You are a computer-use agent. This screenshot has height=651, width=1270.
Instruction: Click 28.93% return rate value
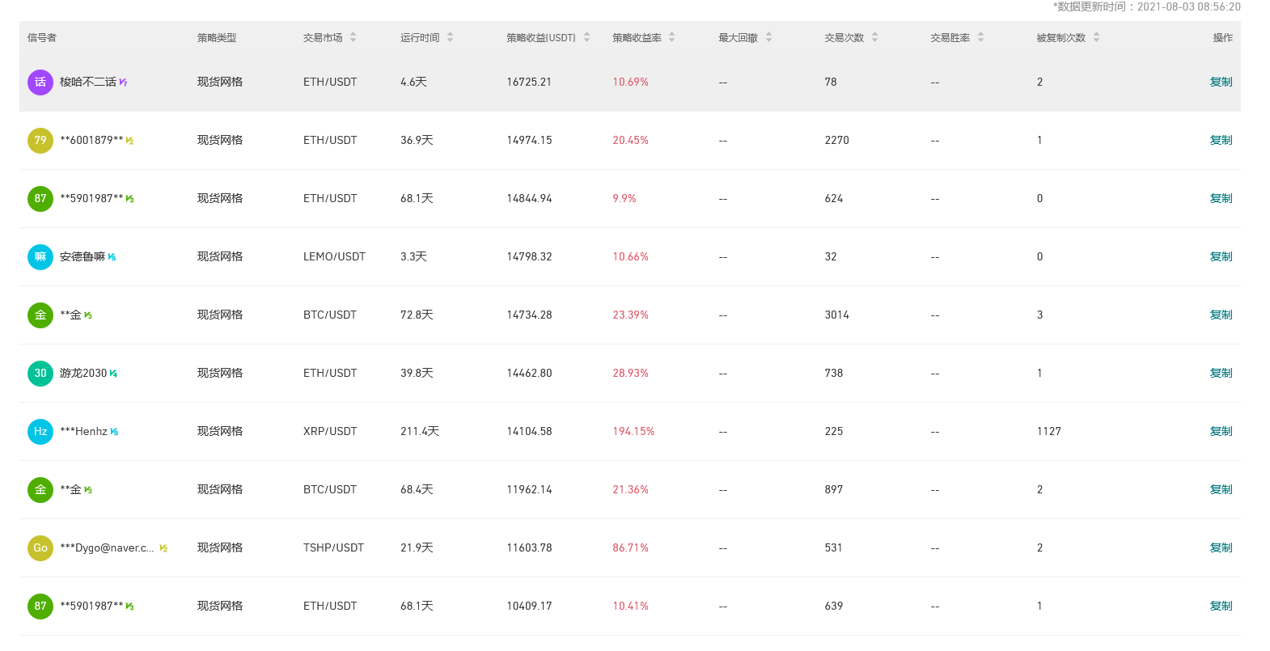pos(630,374)
